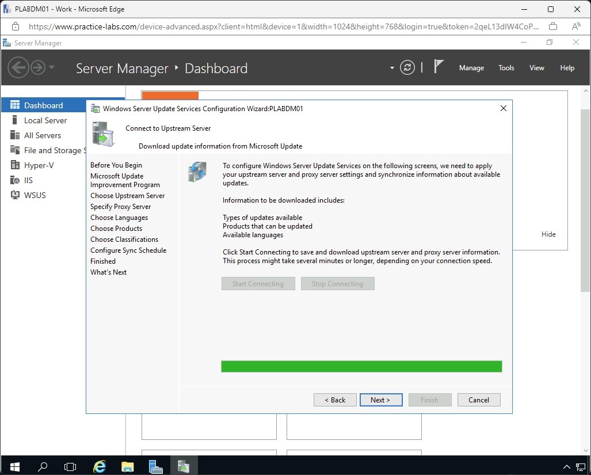
Task: Click the back navigation arrow in Server Manager
Action: tap(18, 67)
